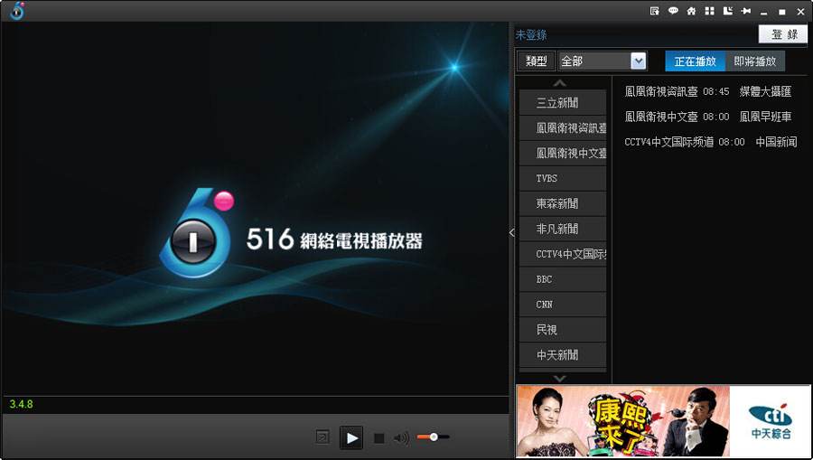813x460 pixels.
Task: Click 鳳凰衛視中文臺 in the now-playing list
Action: pyautogui.click(x=661, y=117)
